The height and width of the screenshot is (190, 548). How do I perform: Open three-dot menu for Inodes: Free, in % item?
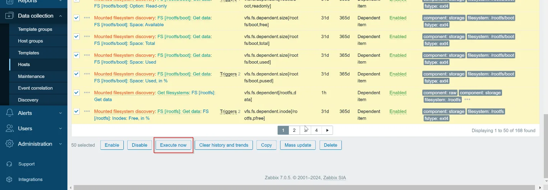(x=87, y=111)
